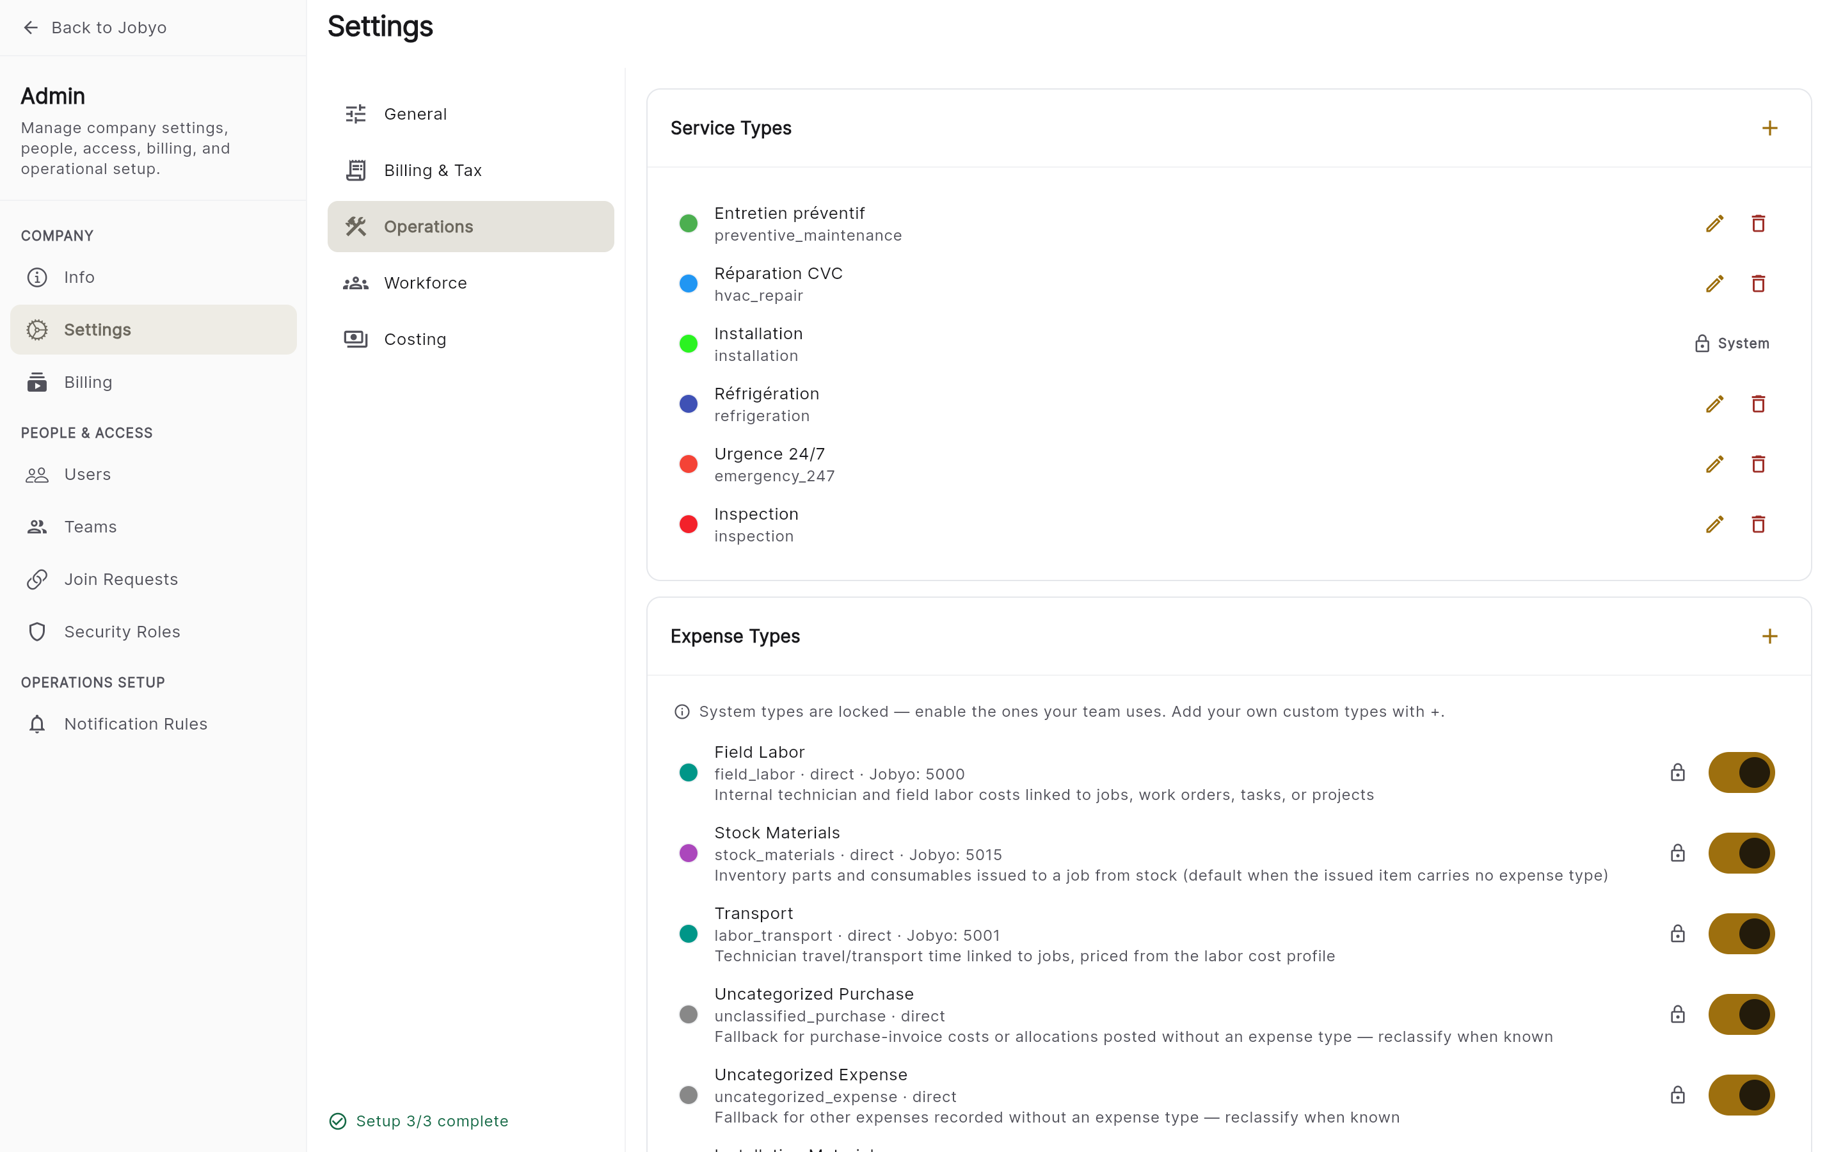Viewport: 1843px width, 1152px height.
Task: Go to Security Roles
Action: point(153,632)
